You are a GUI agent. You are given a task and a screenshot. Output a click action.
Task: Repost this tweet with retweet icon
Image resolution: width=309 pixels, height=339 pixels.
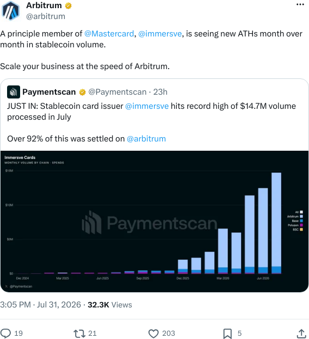coord(80,334)
